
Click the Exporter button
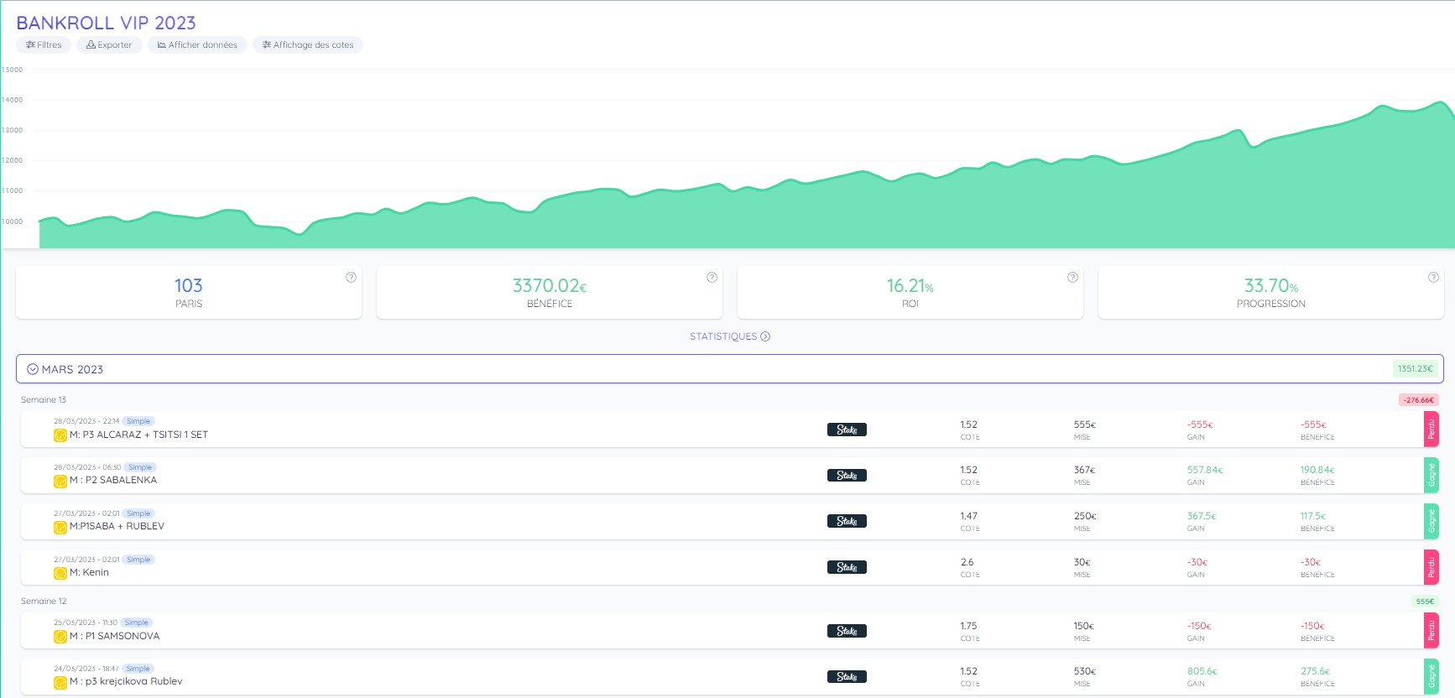pos(109,45)
